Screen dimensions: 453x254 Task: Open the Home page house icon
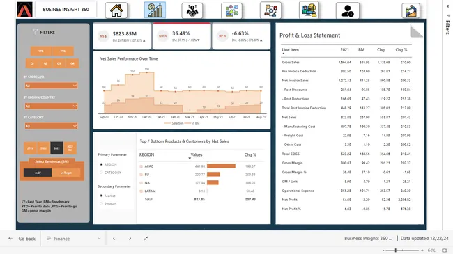(116, 10)
